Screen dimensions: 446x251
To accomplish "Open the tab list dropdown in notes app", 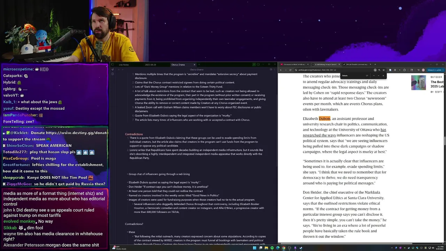I will point(254,64).
